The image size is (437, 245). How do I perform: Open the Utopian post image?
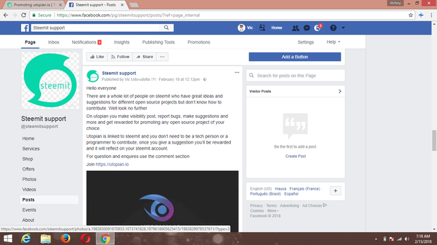pyautogui.click(x=163, y=201)
